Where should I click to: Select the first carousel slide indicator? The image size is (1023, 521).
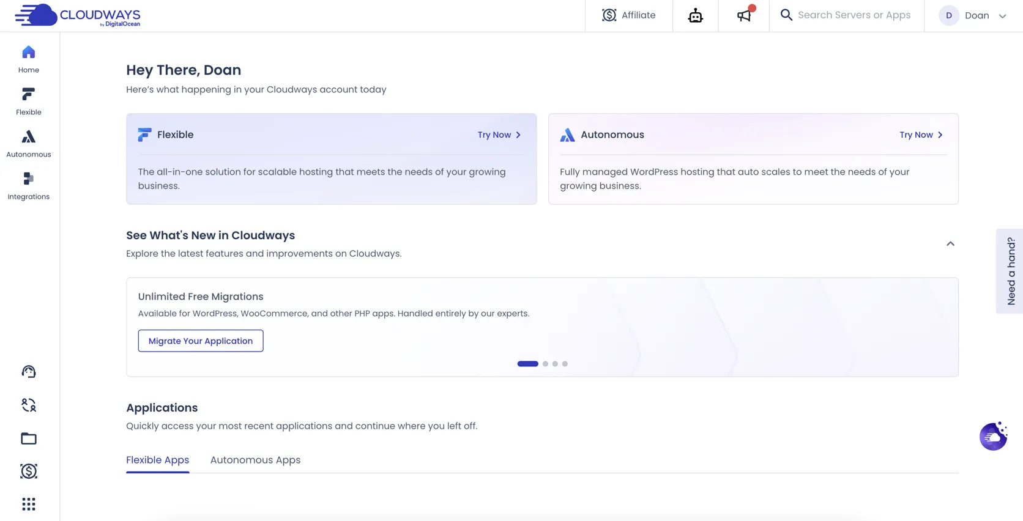[527, 364]
